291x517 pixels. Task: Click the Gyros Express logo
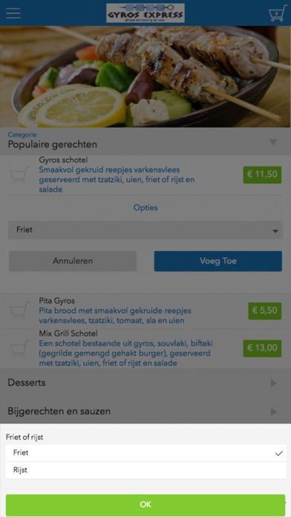coord(145,13)
